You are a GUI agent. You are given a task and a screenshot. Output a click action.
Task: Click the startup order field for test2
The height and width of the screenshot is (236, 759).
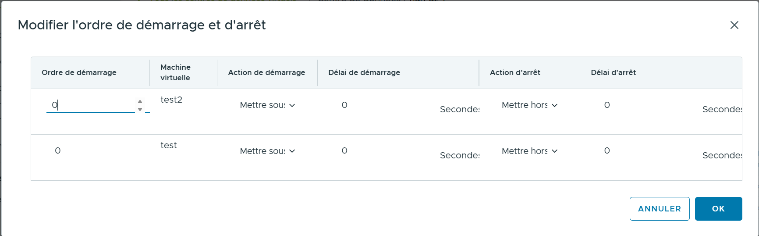coord(90,105)
